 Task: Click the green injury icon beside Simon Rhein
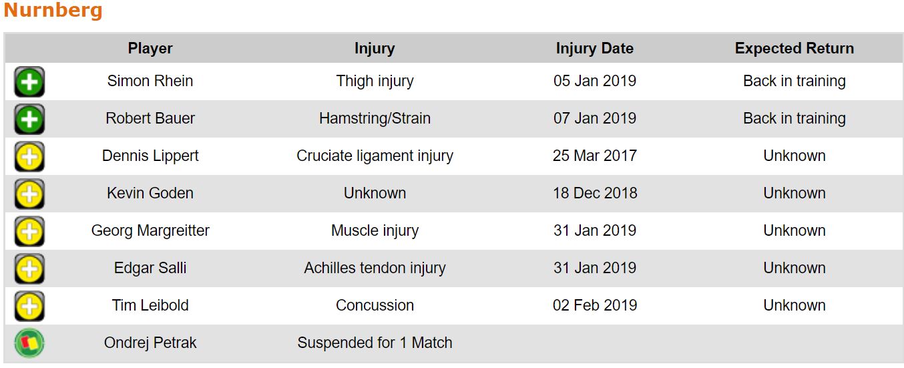[x=29, y=82]
